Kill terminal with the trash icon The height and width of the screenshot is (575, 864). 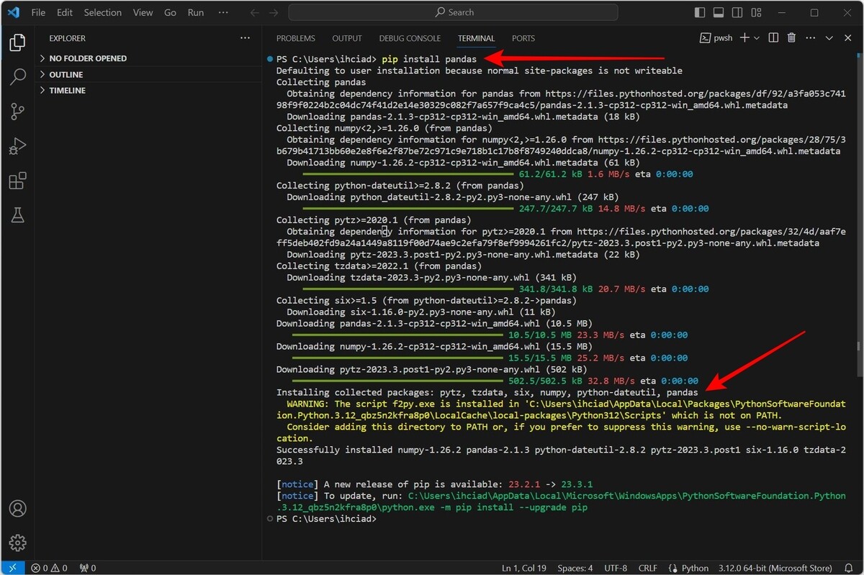[x=791, y=38]
